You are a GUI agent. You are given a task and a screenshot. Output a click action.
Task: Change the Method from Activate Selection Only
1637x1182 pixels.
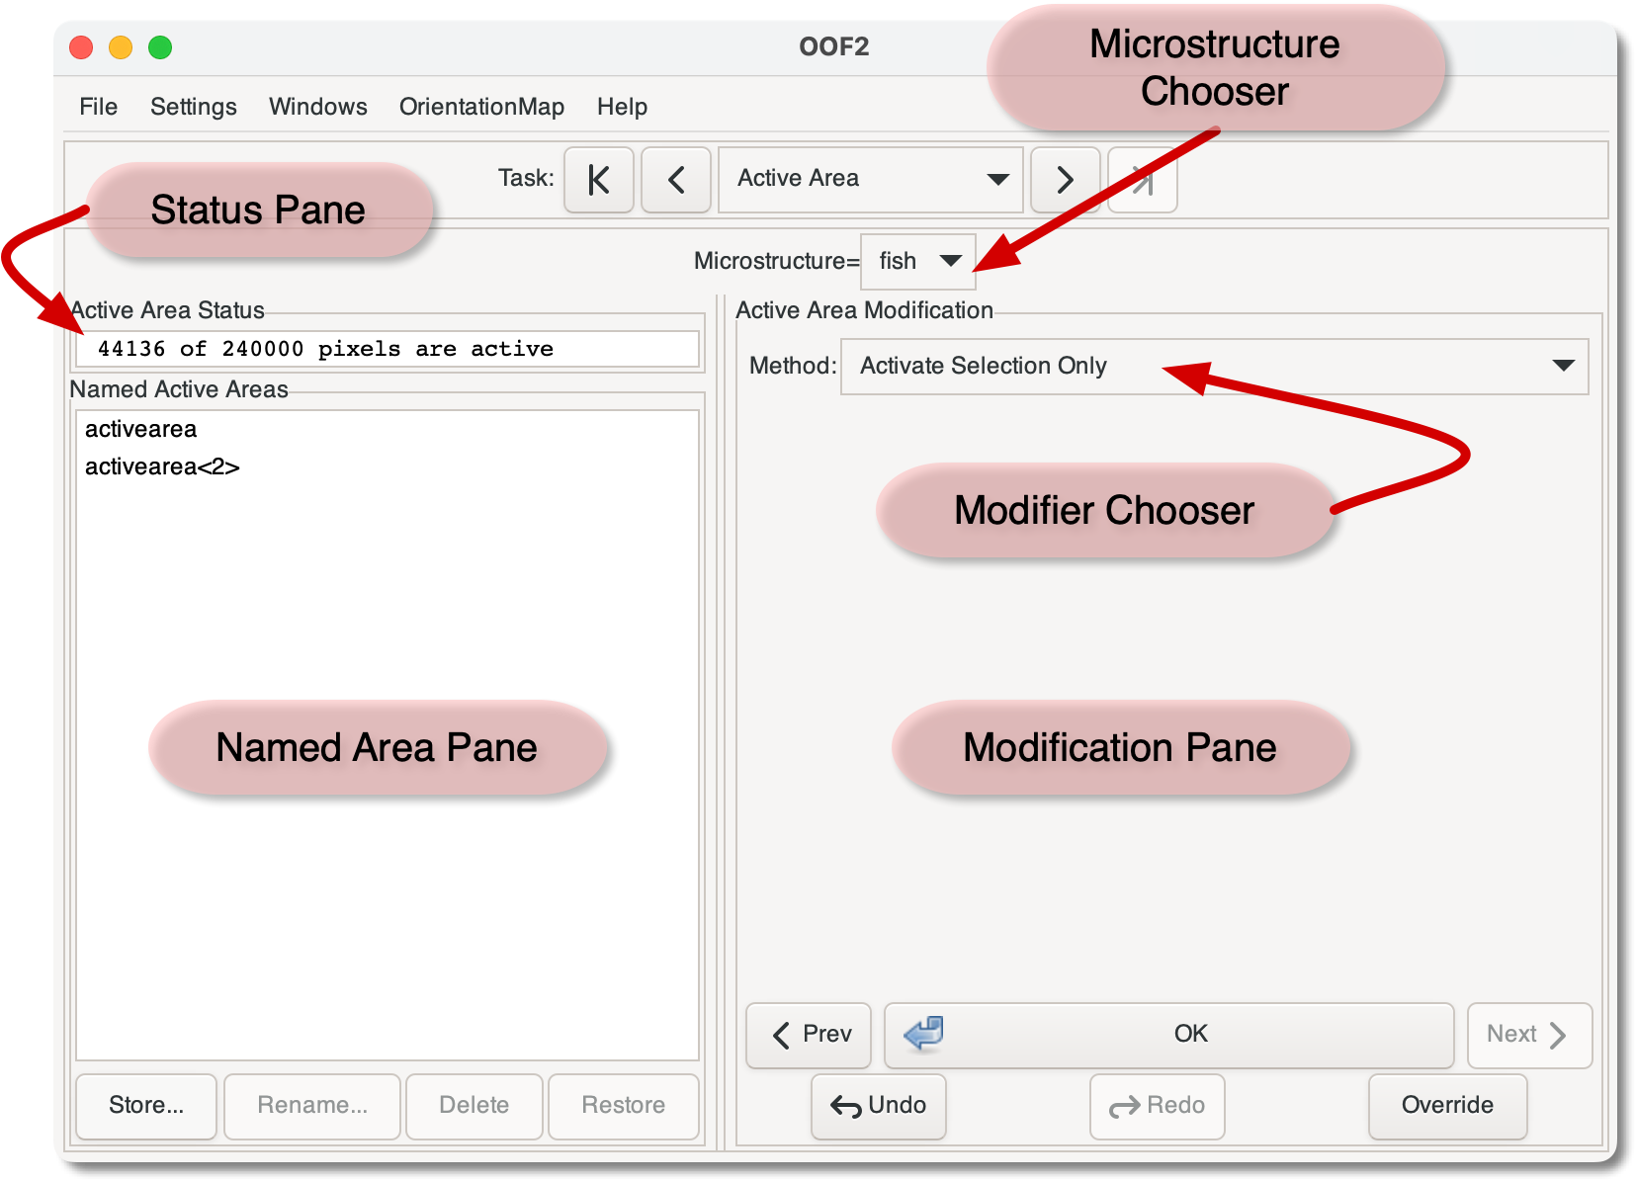click(x=1214, y=367)
